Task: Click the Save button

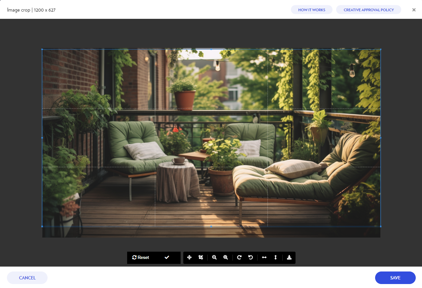Action: 395,278
